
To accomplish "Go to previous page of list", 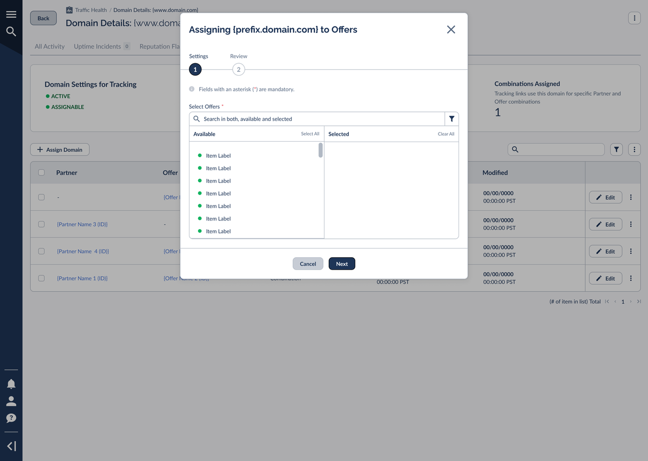I will pyautogui.click(x=615, y=302).
